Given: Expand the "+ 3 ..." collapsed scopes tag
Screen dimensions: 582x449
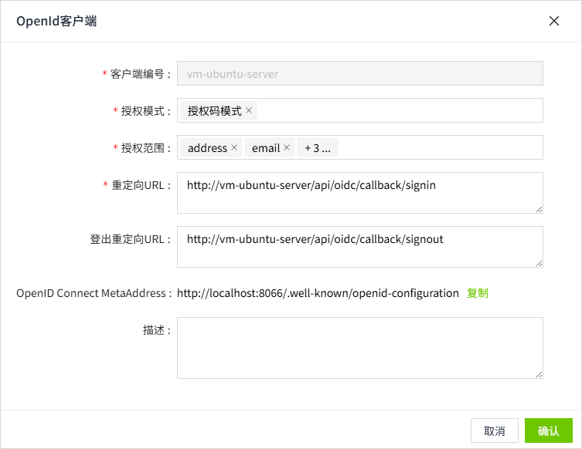Looking at the screenshot, I should [x=317, y=147].
